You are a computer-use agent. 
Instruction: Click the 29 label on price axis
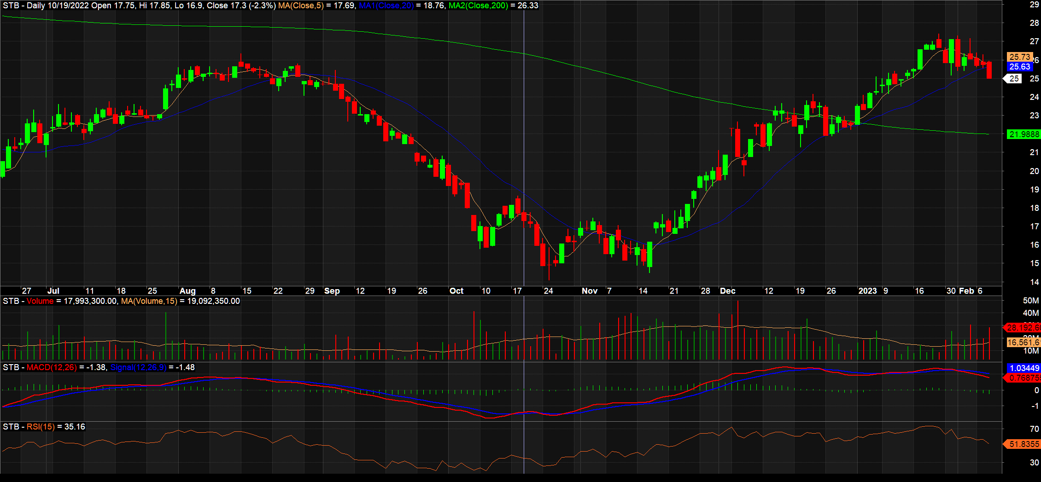click(x=1035, y=5)
